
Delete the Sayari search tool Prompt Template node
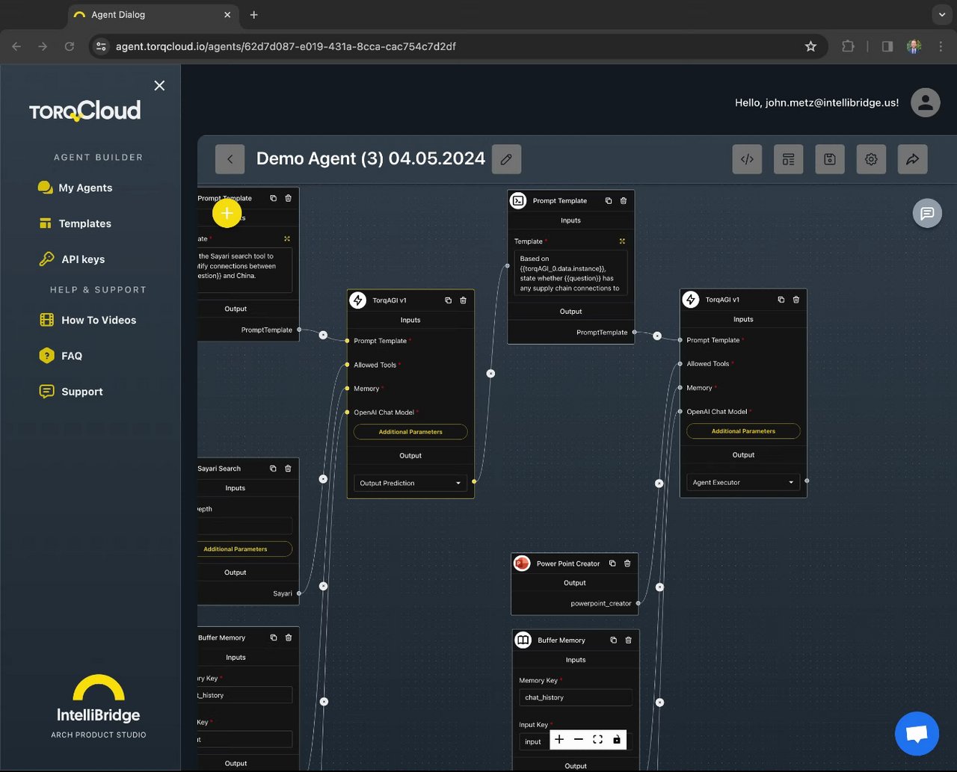288,198
